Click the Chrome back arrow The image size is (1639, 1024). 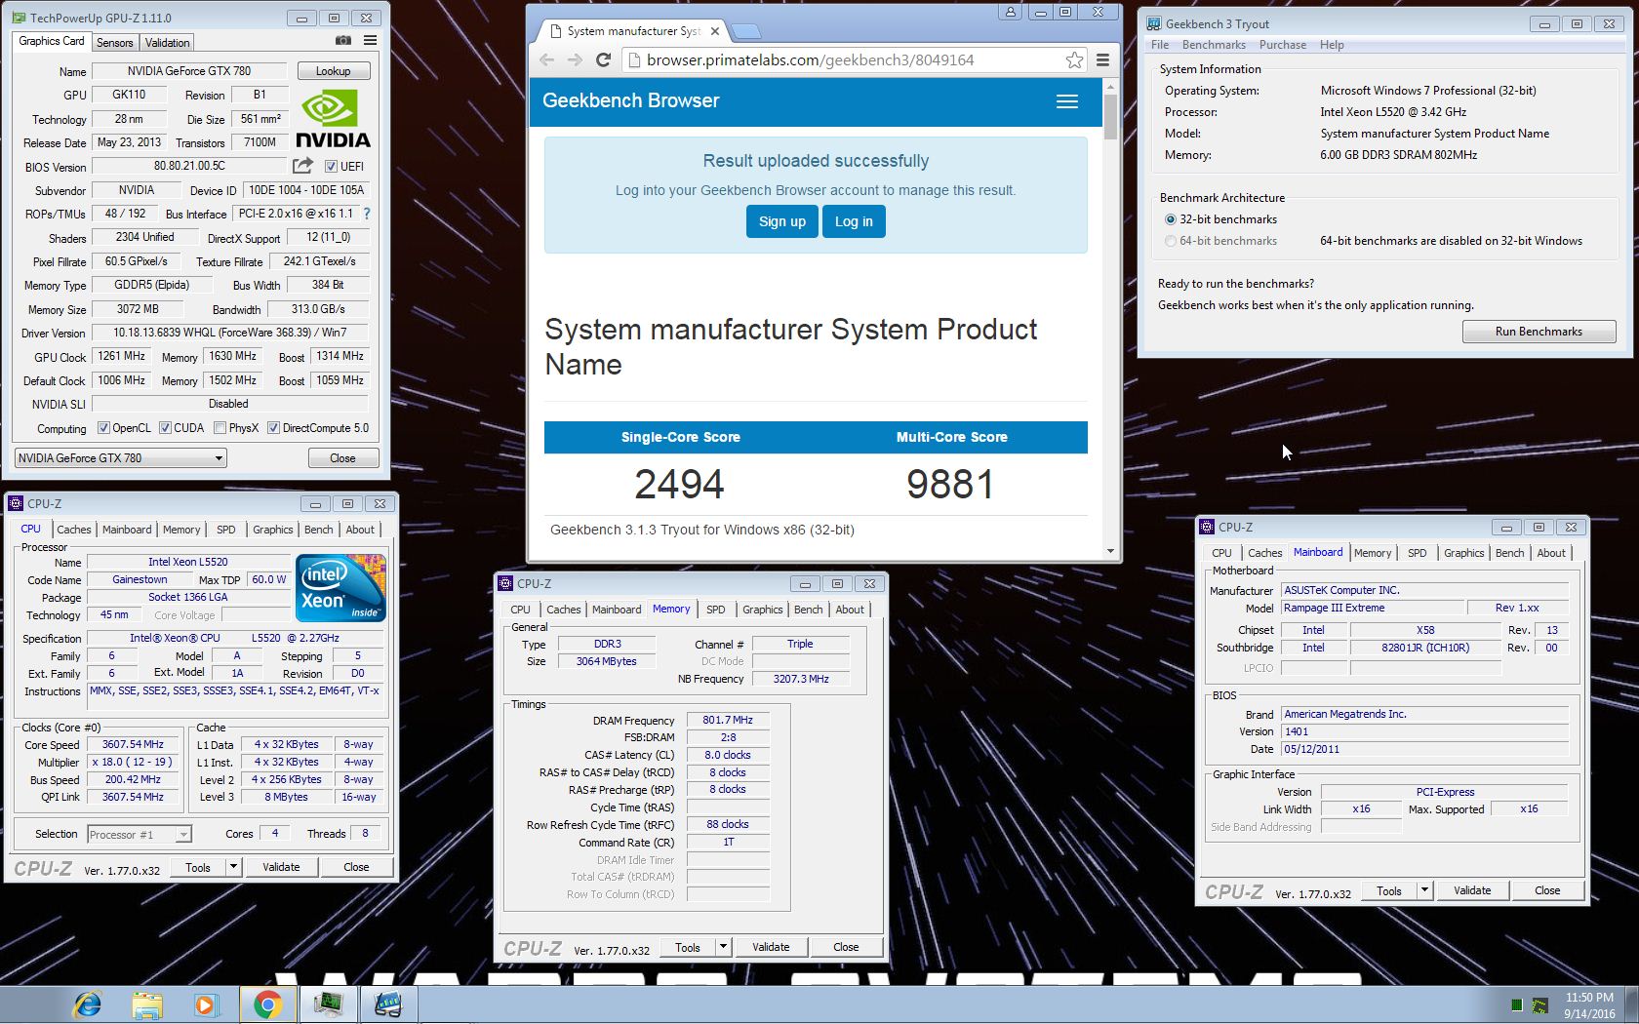(x=546, y=60)
